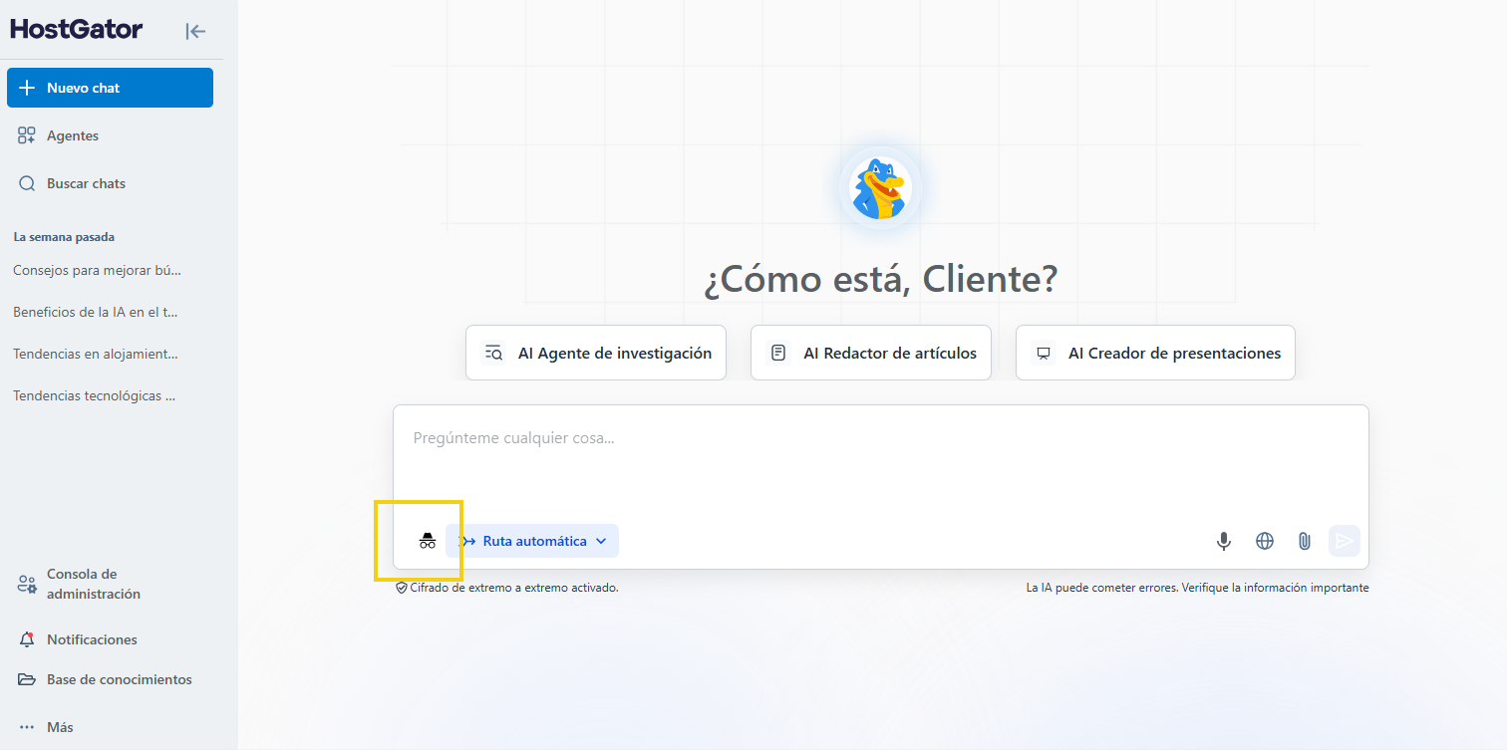1507x750 pixels.
Task: Attach a file with paperclip icon
Action: pos(1304,541)
